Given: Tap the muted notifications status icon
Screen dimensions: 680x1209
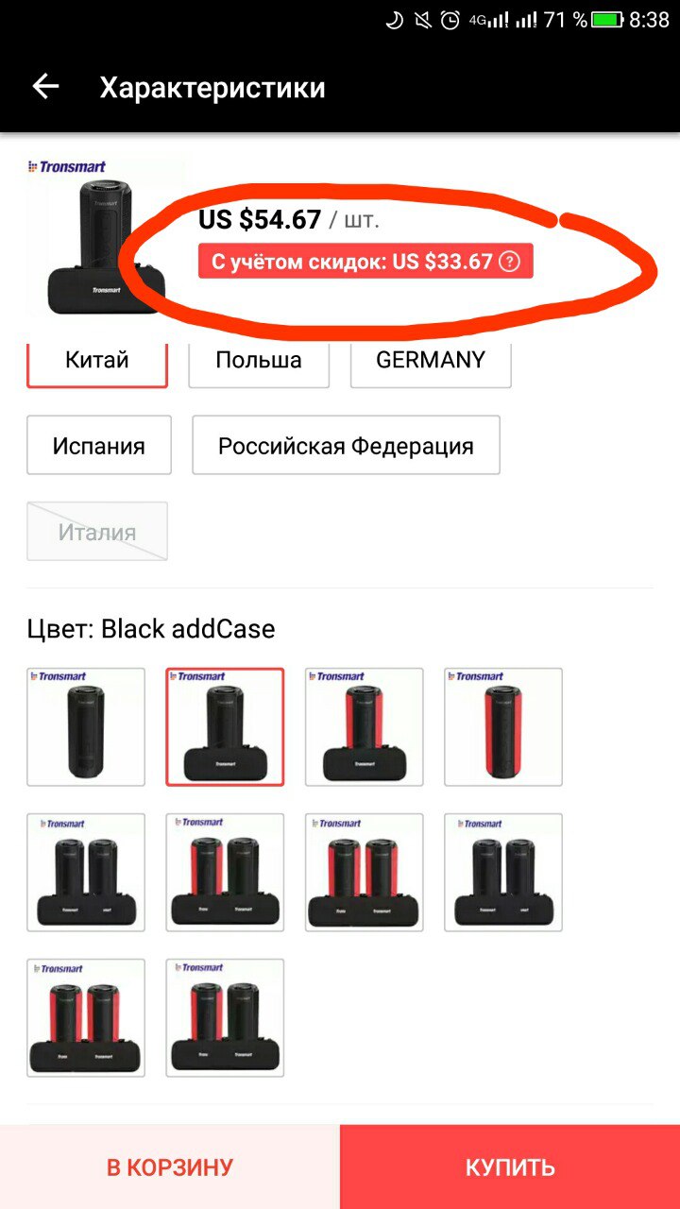Looking at the screenshot, I should [423, 20].
